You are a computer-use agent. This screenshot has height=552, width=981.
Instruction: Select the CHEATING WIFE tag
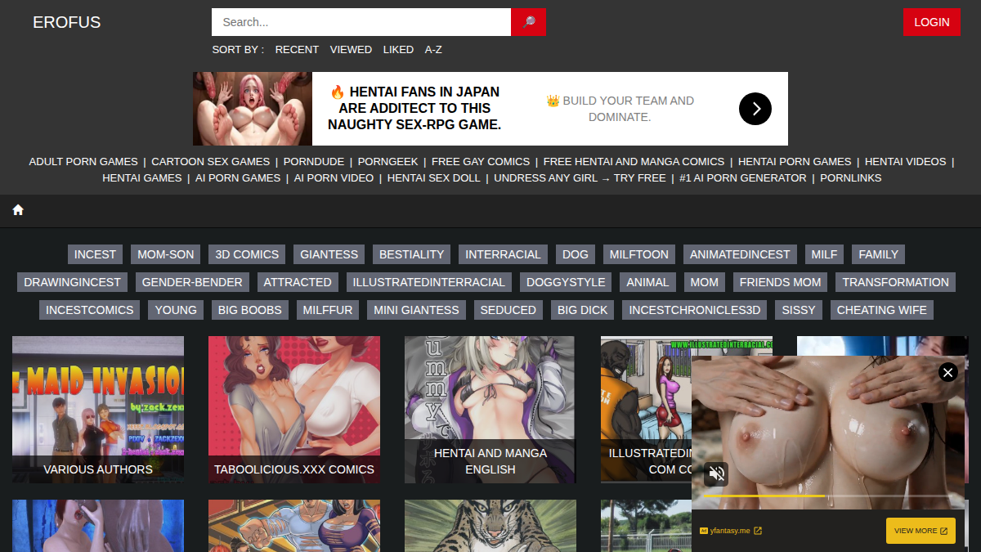[x=882, y=310]
